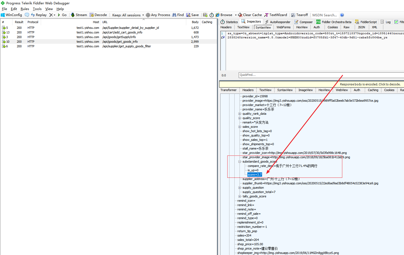
Task: Open the Keep: All sessions dropdown
Action: click(128, 15)
